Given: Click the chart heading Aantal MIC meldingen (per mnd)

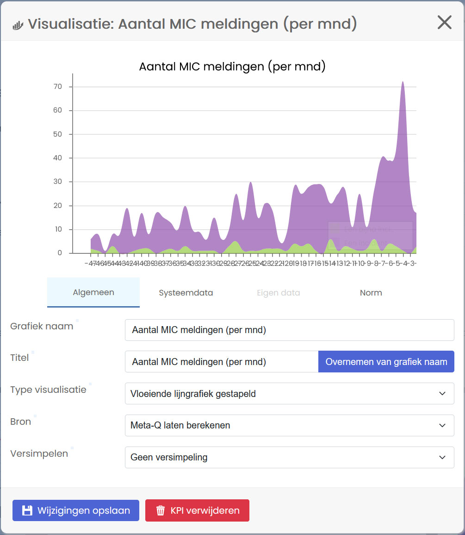Looking at the screenshot, I should [x=232, y=66].
